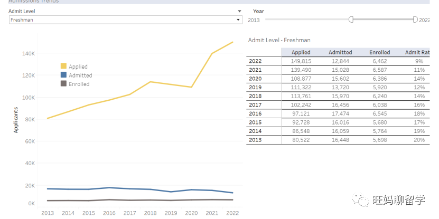Click the yellow Applied legend swatch
Viewport: 439px width, 219px height.
(63, 66)
